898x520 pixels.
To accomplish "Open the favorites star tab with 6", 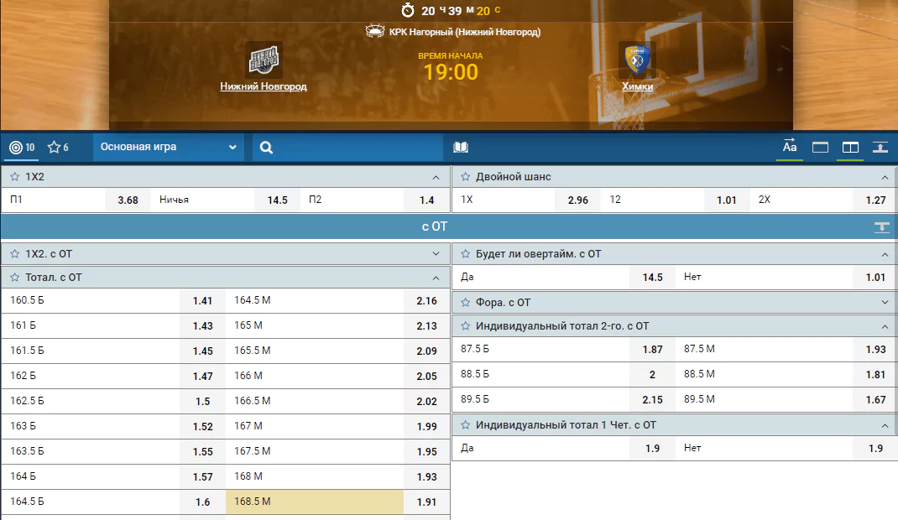I will coord(58,148).
